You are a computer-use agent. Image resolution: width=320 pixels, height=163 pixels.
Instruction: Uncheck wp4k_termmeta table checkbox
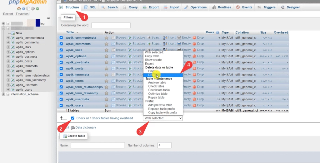pos(61,74)
